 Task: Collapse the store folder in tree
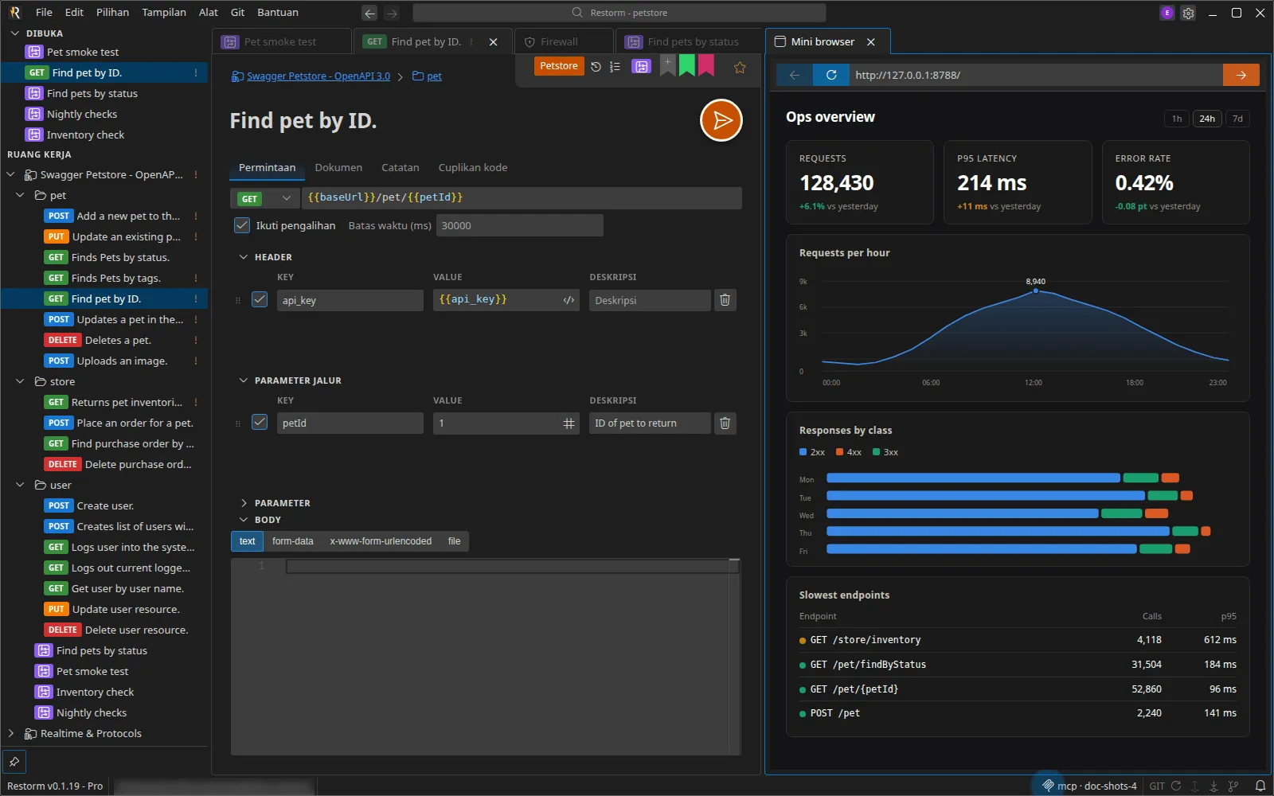(x=20, y=381)
